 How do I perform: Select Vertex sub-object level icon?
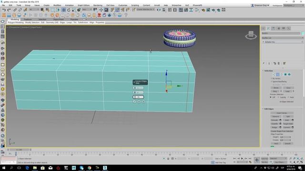coord(274,75)
